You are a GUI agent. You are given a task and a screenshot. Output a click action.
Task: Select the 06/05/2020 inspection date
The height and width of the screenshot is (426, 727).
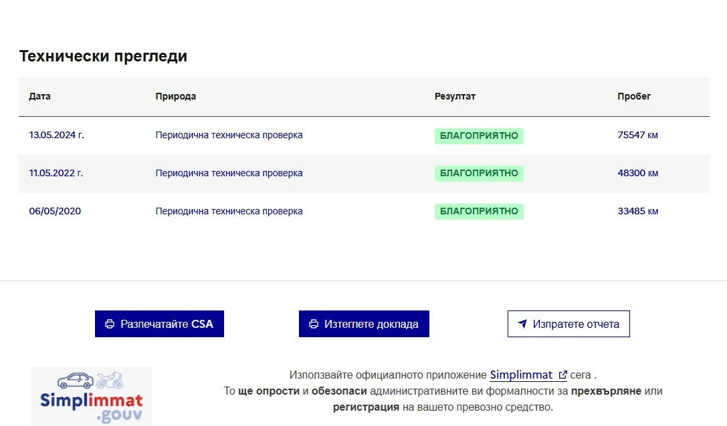(x=55, y=211)
